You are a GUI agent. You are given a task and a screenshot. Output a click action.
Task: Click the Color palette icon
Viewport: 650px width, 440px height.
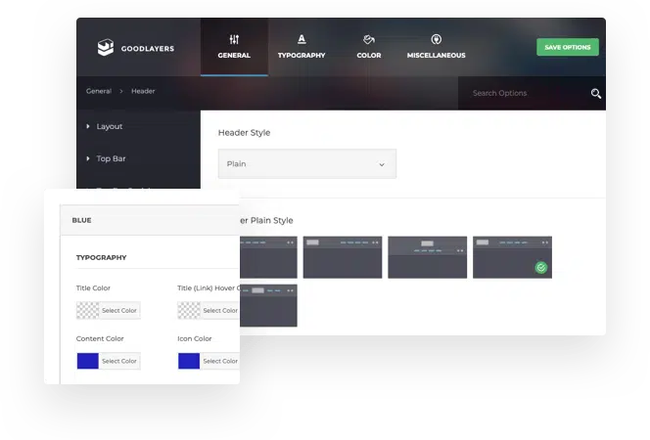369,39
